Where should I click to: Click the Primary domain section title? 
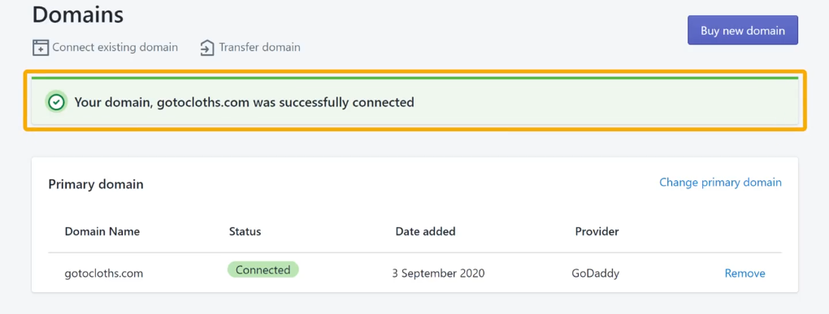click(x=96, y=184)
